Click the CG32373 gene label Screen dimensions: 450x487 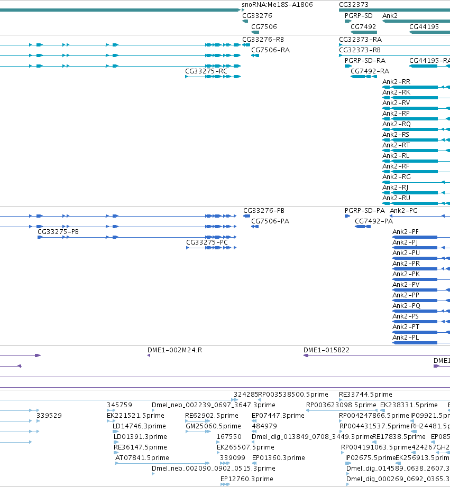(354, 5)
